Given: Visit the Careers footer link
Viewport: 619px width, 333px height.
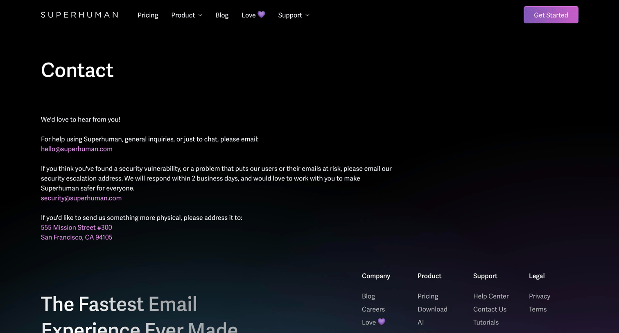Looking at the screenshot, I should (373, 309).
